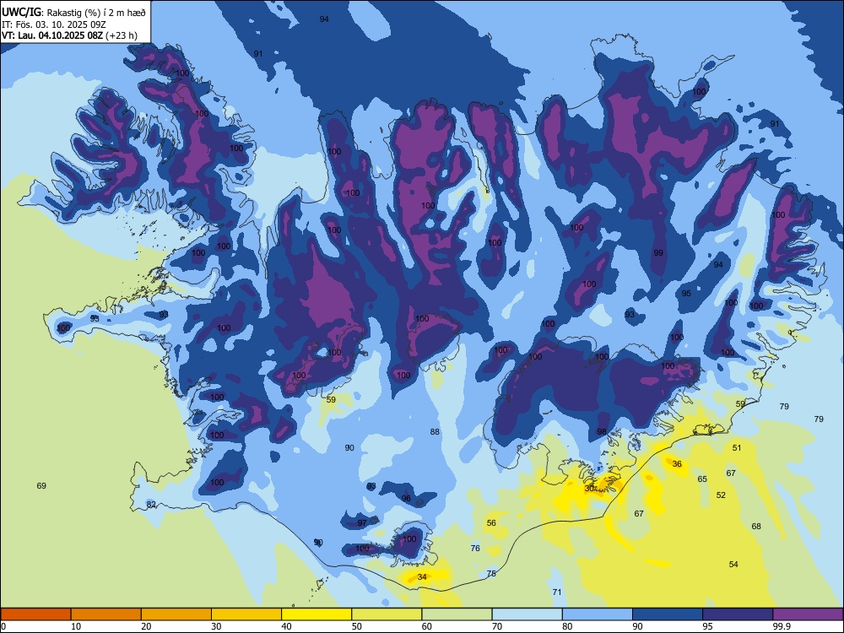Image resolution: width=844 pixels, height=633 pixels.
Task: Click the humidity value '65' on the map
Action: click(x=702, y=479)
